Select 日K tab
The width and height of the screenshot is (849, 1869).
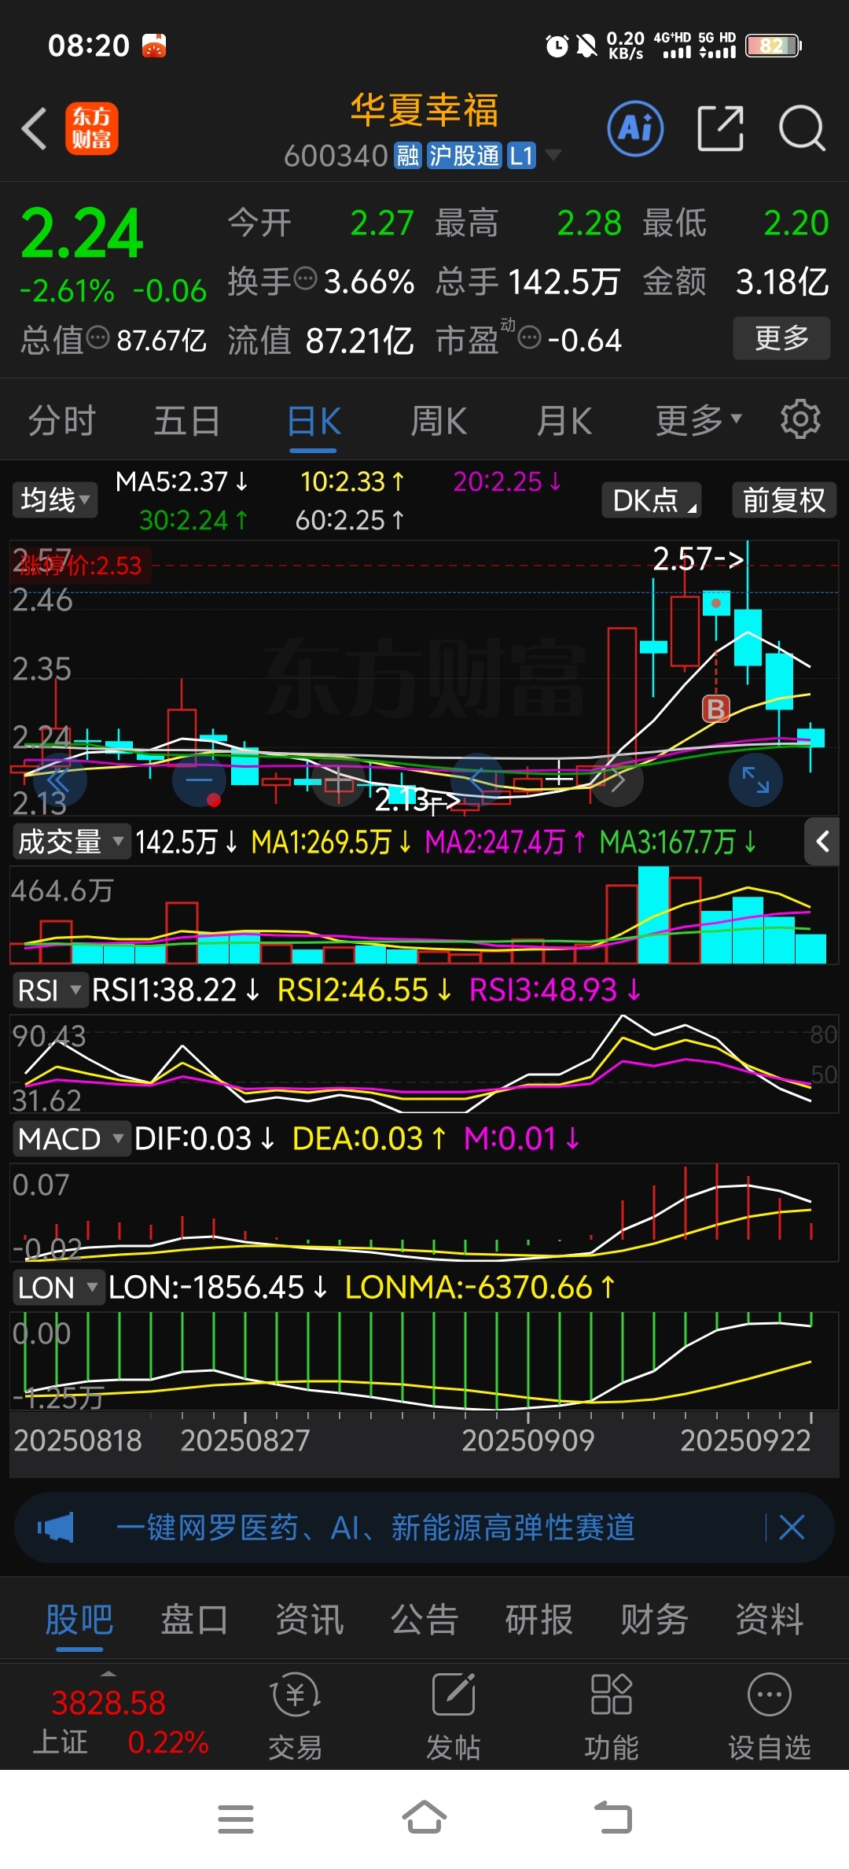pos(314,421)
